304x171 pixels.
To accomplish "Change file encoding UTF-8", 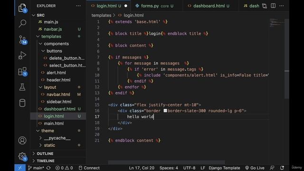I will 189,168.
